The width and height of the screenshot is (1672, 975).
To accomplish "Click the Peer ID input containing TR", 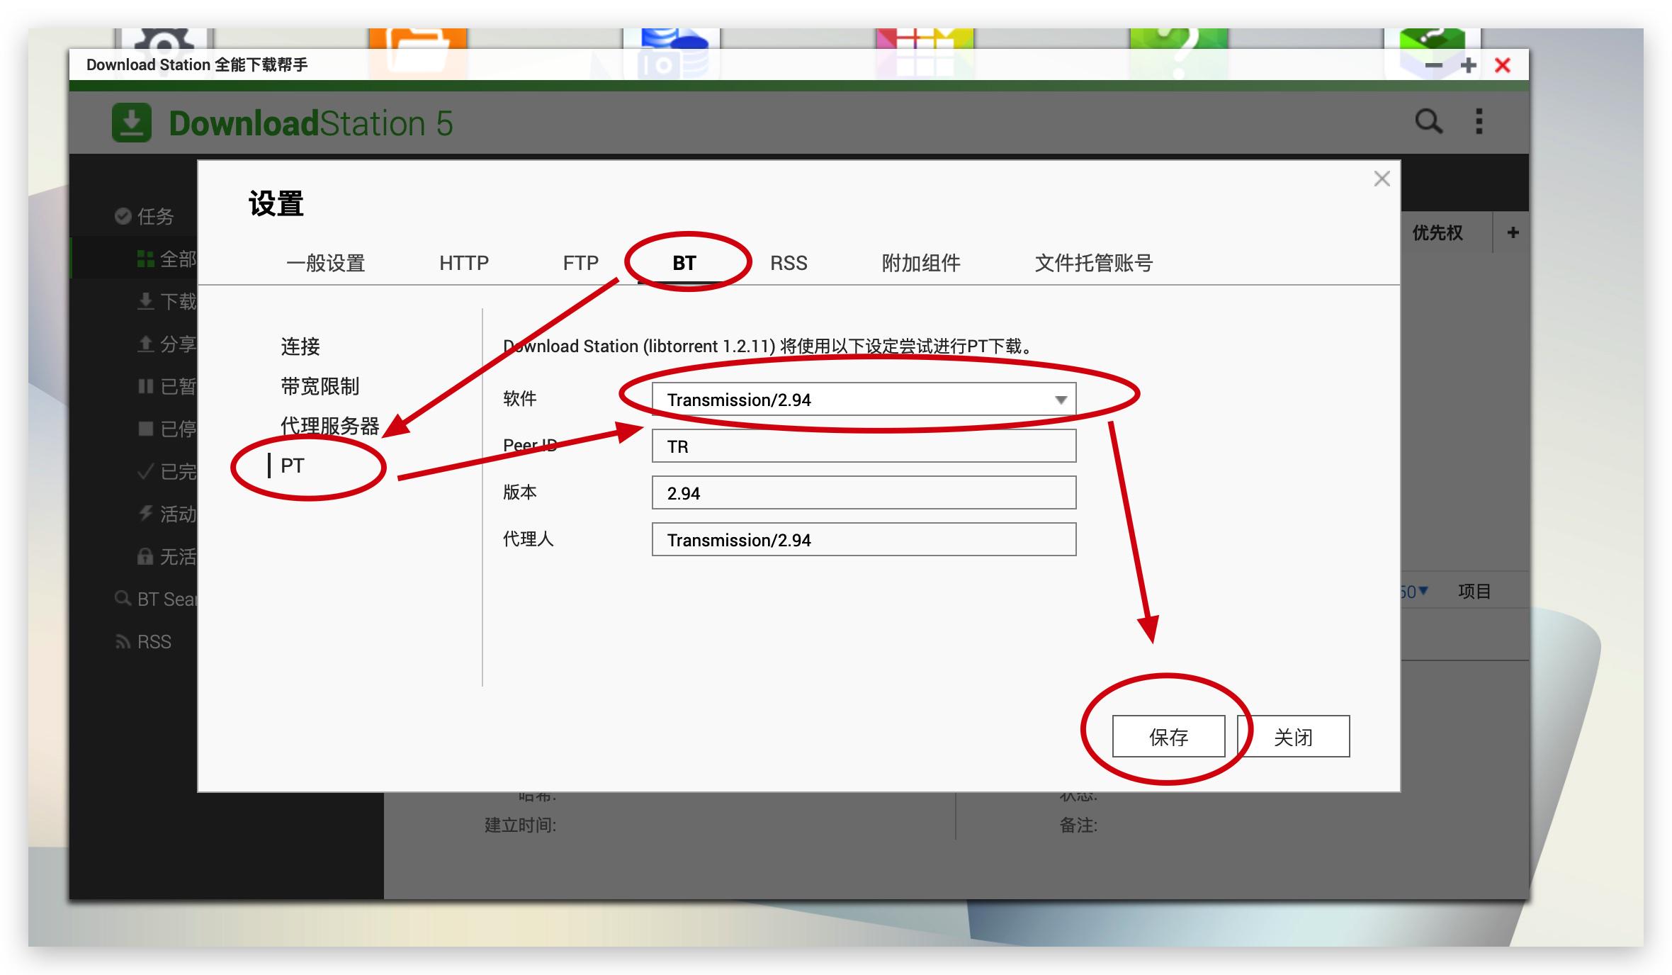I will click(862, 445).
